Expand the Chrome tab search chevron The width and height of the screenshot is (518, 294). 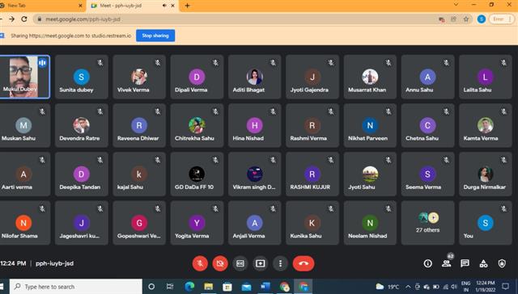pyautogui.click(x=456, y=5)
